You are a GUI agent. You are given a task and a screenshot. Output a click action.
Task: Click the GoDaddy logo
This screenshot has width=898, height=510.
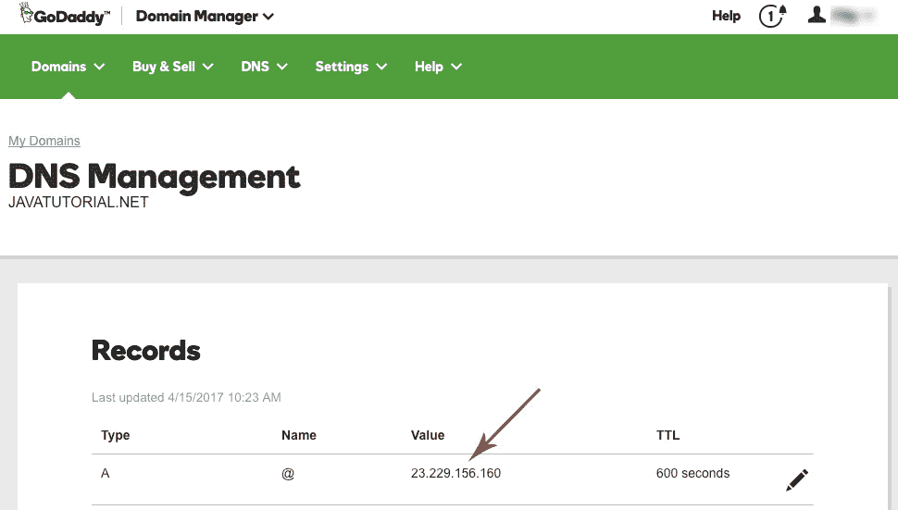coord(64,14)
